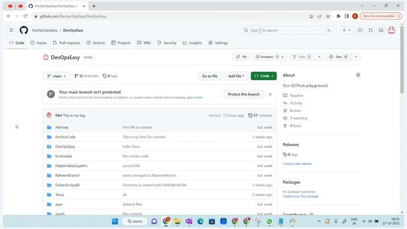This screenshot has height=229, width=407.
Task: Switch to the Insights tab
Action: [192, 43]
